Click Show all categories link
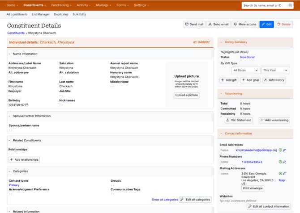This screenshot has height=213, width=300. (x=165, y=200)
